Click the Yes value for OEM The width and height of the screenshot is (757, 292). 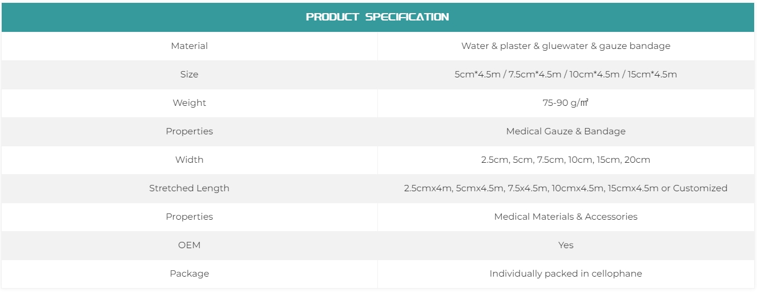(565, 245)
